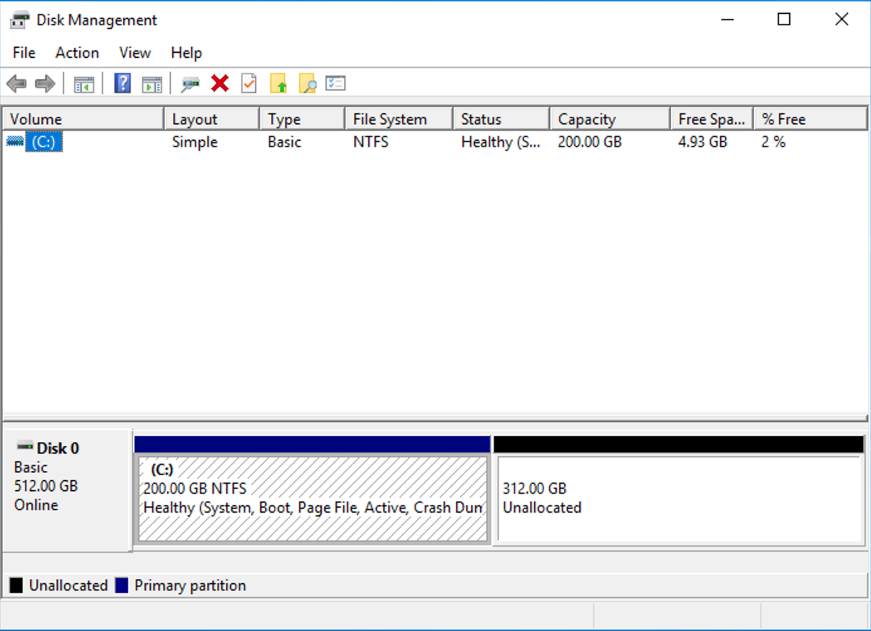Click the Unallocated legend label

68,586
